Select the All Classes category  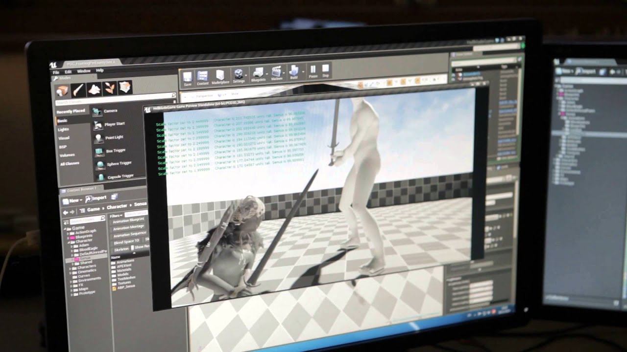70,164
